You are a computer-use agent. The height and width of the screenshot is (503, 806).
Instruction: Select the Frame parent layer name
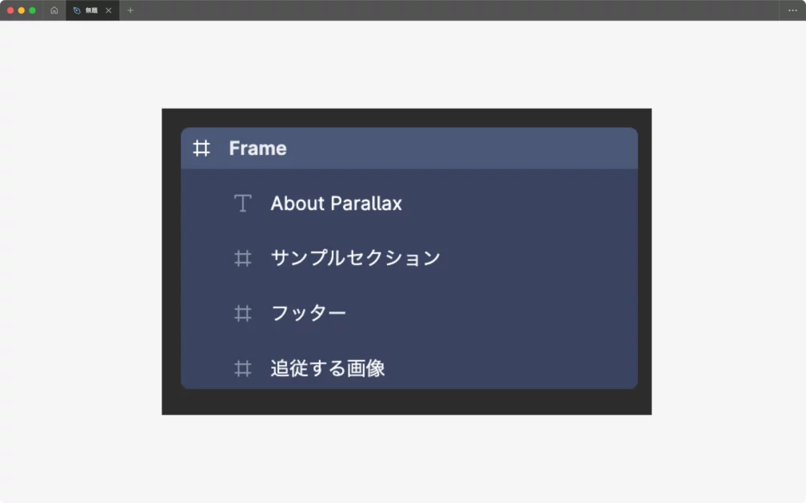[257, 149]
